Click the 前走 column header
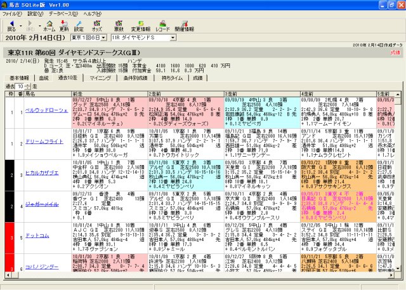 (x=110, y=94)
